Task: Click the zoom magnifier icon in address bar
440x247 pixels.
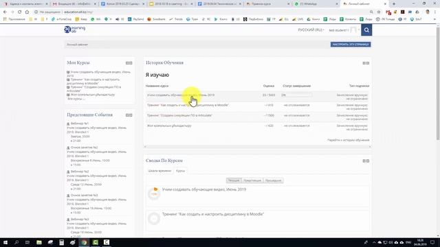Action: [x=371, y=12]
